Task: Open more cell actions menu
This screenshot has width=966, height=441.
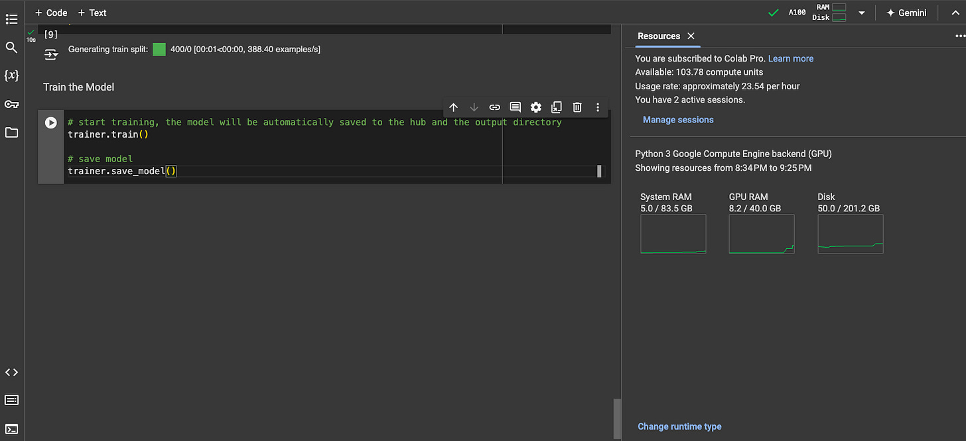Action: (598, 107)
